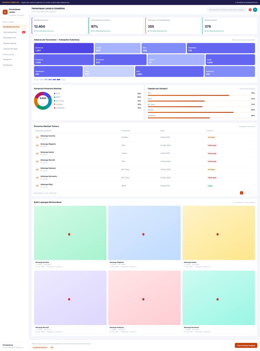This screenshot has width=260, height=351.
Task: Open the Kunjungan rutin pendamping stat card
Action: coord(173,26)
